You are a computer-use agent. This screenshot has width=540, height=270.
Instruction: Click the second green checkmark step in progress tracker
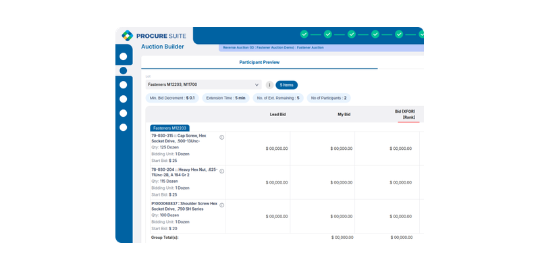tap(328, 34)
